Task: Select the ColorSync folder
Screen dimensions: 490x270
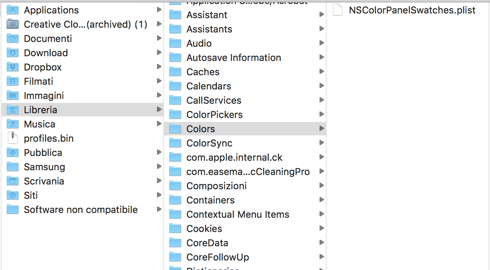Action: tap(209, 143)
